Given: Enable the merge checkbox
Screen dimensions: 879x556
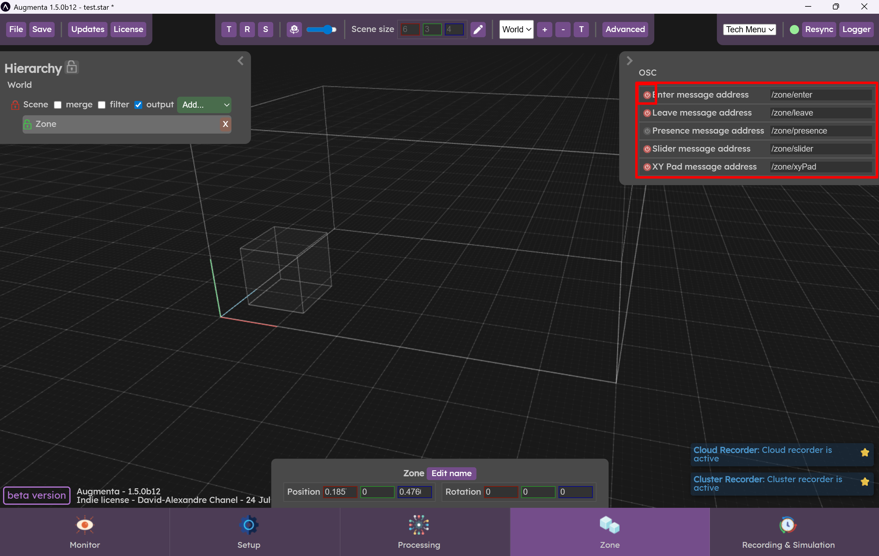Looking at the screenshot, I should coord(58,105).
